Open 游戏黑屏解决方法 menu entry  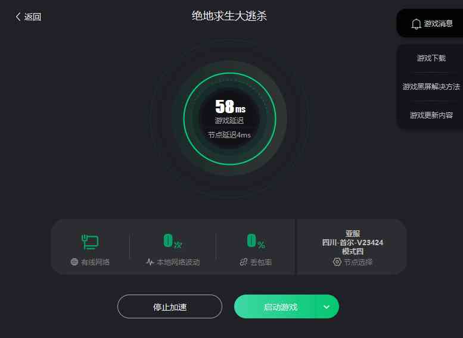click(431, 86)
